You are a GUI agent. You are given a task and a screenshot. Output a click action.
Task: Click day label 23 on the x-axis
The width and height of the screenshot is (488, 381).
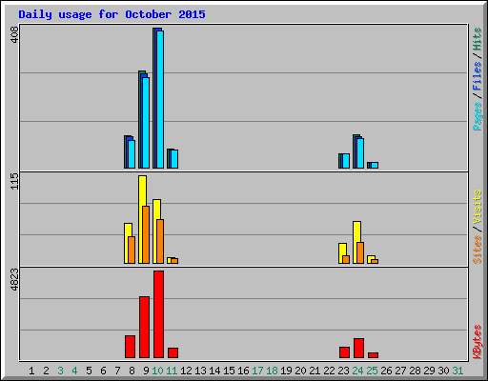[343, 371]
